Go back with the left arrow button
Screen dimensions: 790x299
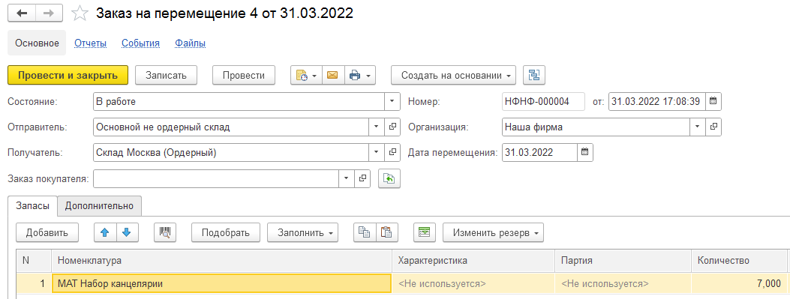click(22, 13)
